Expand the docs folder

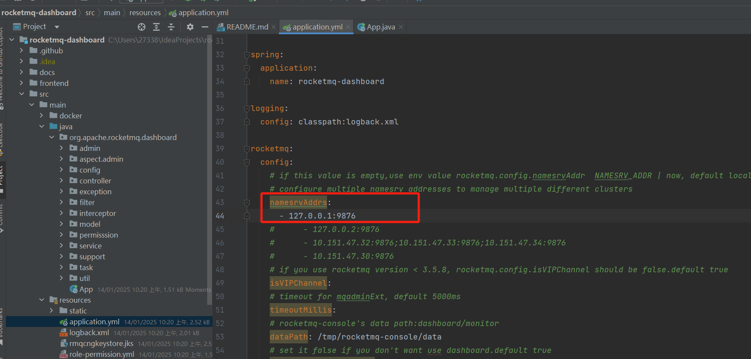coord(21,72)
